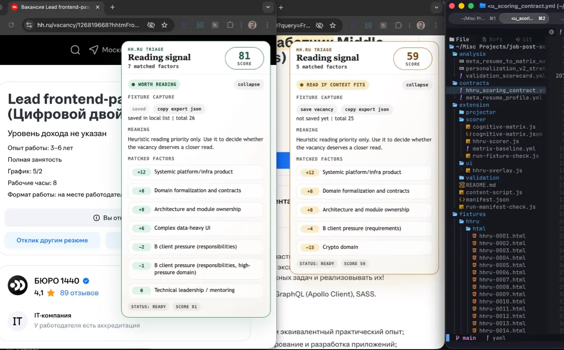Open three-dot menu of left browser
This screenshot has width=564, height=350.
(x=267, y=25)
